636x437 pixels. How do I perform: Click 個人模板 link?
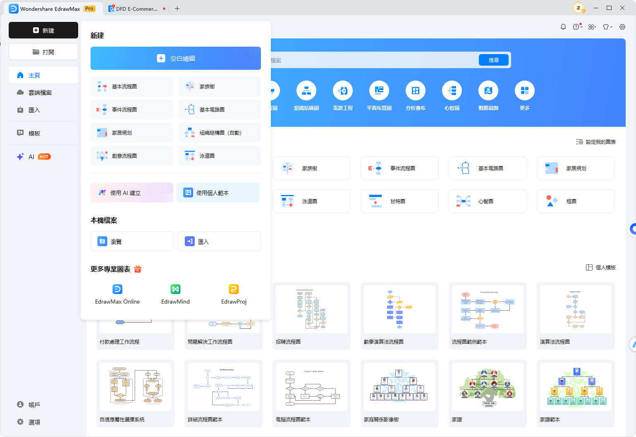tap(601, 267)
